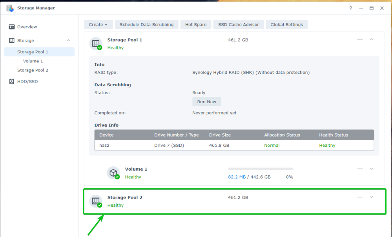Minimize the Storage Manager window
Image resolution: width=392 pixels, height=237 pixels.
pos(361,8)
